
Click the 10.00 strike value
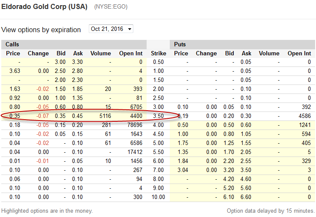tap(158, 197)
